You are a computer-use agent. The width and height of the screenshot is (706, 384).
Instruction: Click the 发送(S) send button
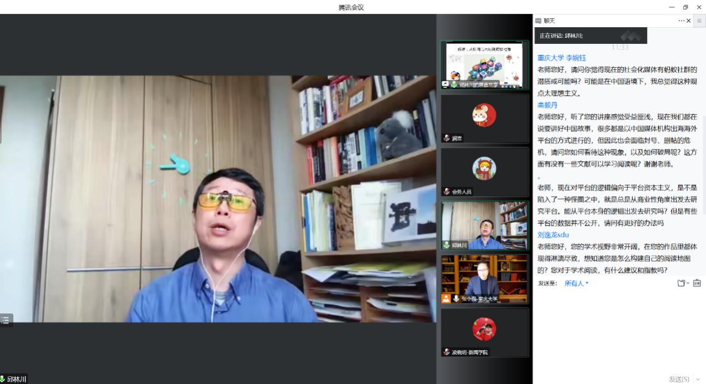[679, 379]
